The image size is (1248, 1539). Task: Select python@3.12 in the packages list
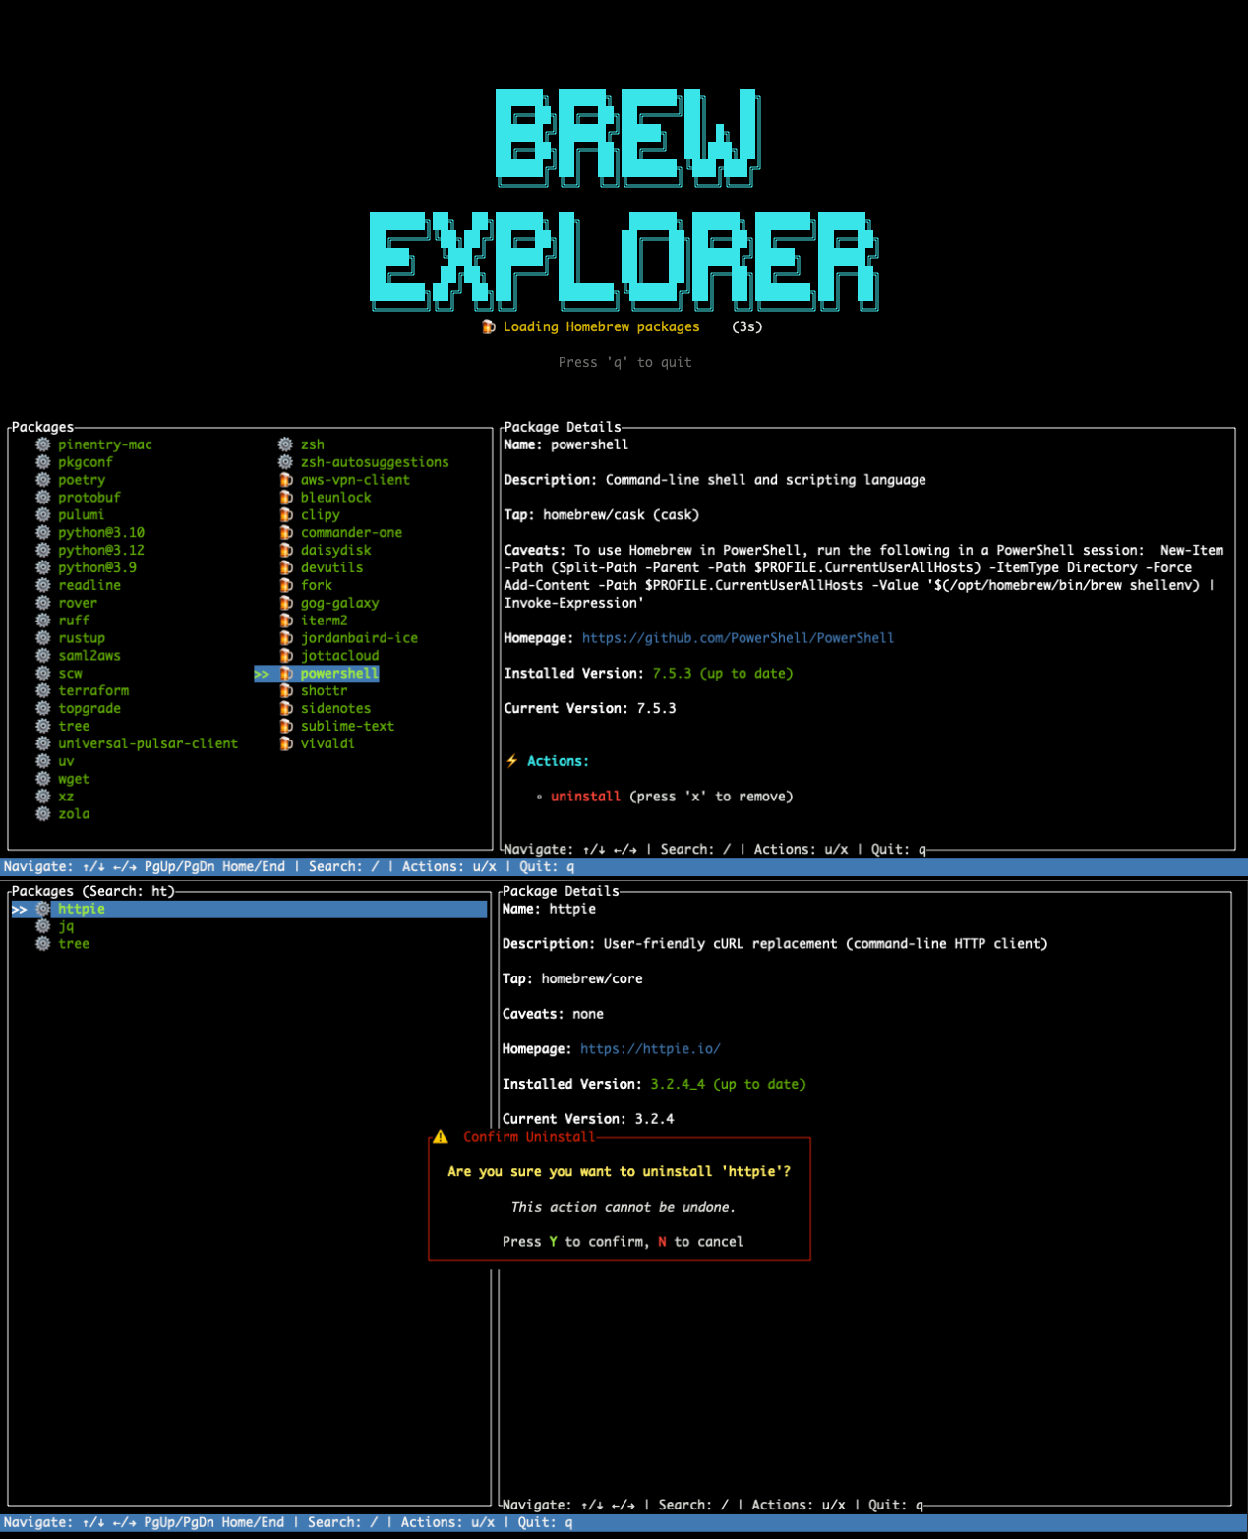click(101, 551)
